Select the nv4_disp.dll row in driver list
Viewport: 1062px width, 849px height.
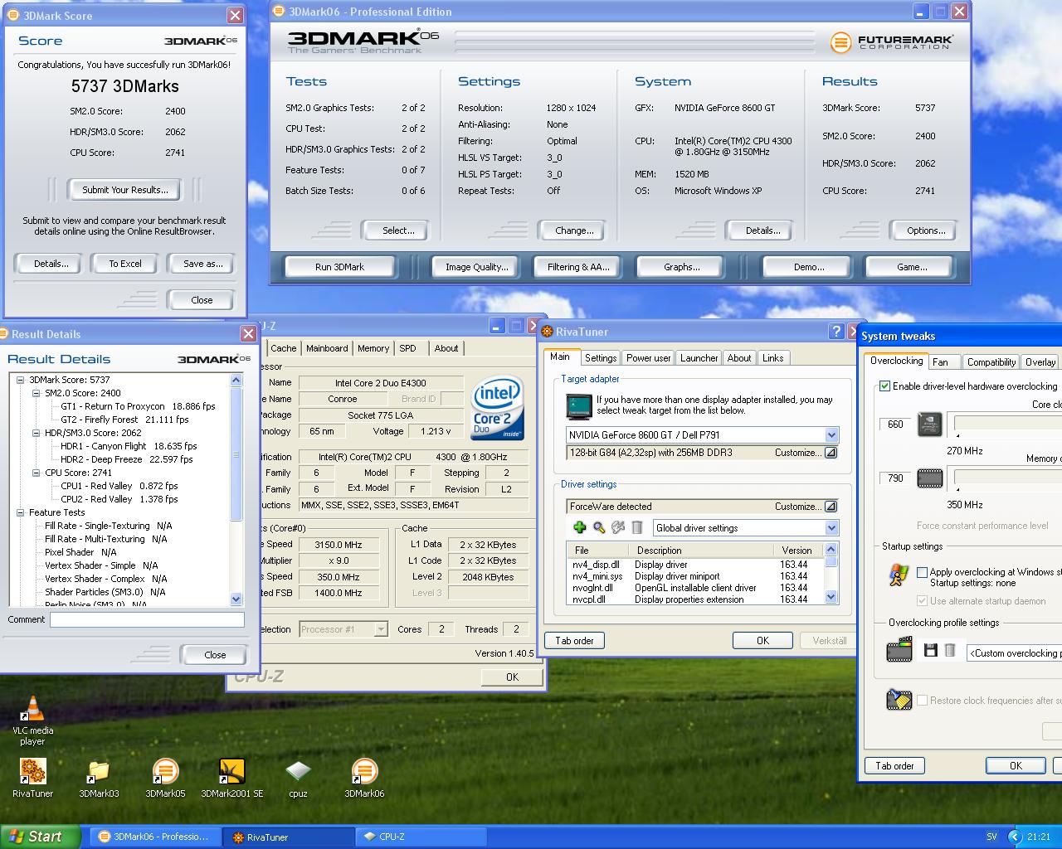pos(694,565)
